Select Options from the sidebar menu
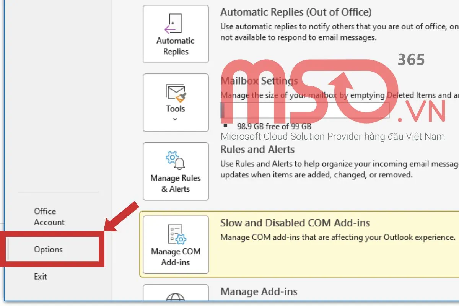 coord(48,249)
